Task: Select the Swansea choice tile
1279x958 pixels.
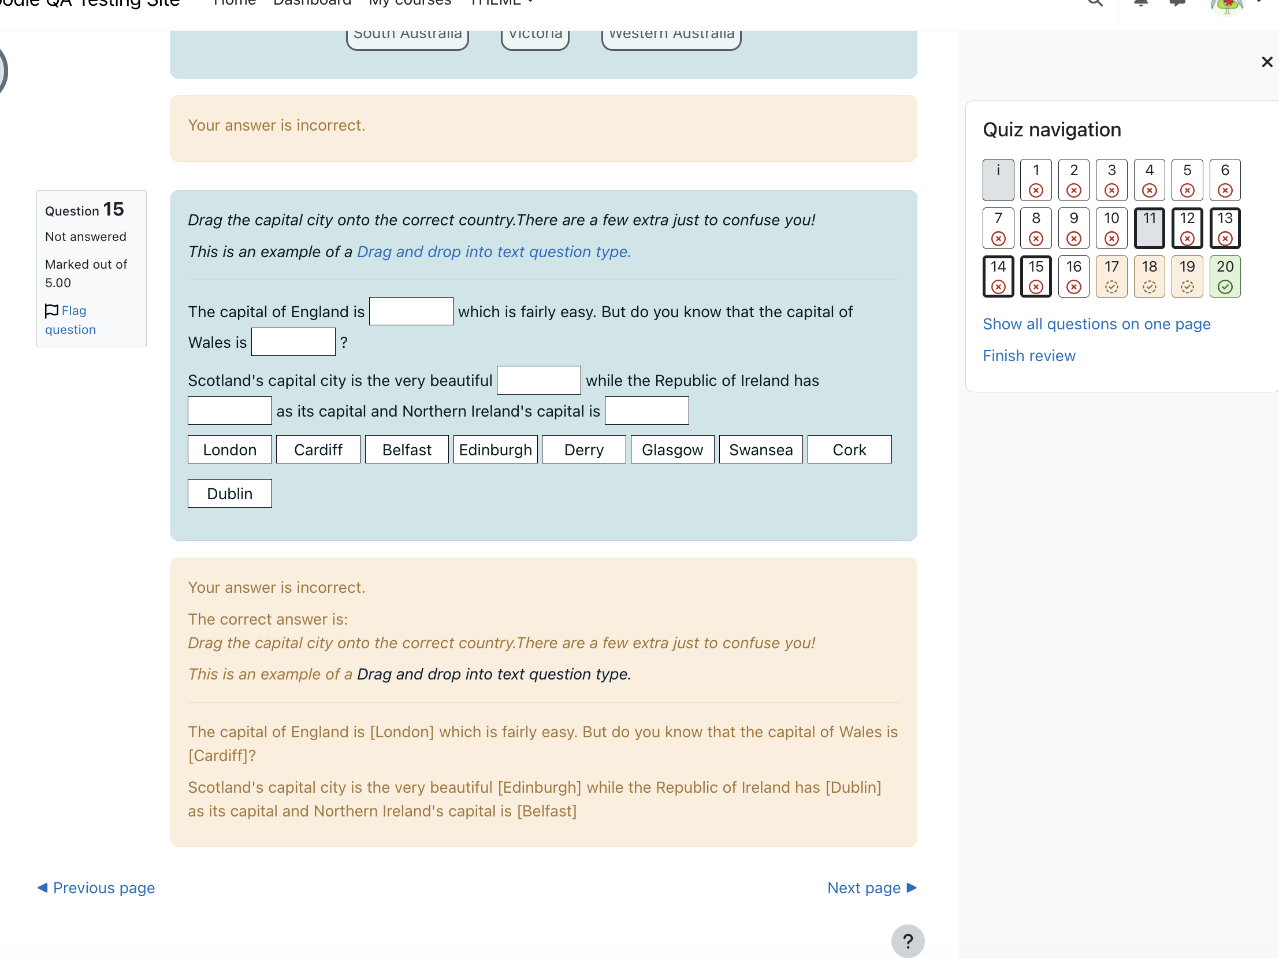Action: [x=760, y=449]
